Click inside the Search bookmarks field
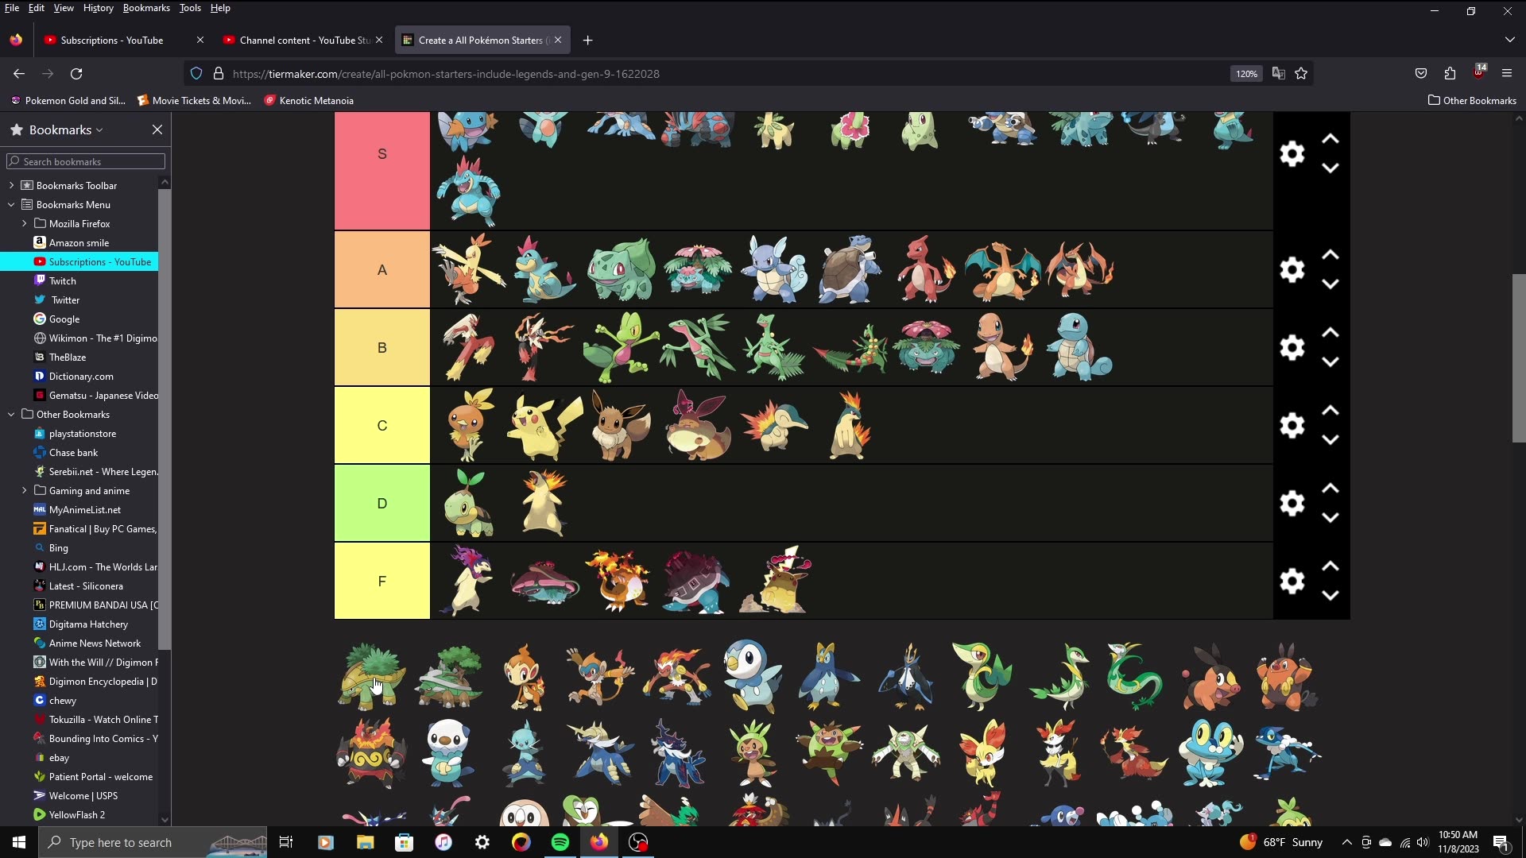This screenshot has width=1526, height=858. coord(85,161)
